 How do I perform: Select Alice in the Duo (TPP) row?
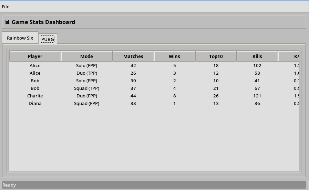pyautogui.click(x=35, y=73)
